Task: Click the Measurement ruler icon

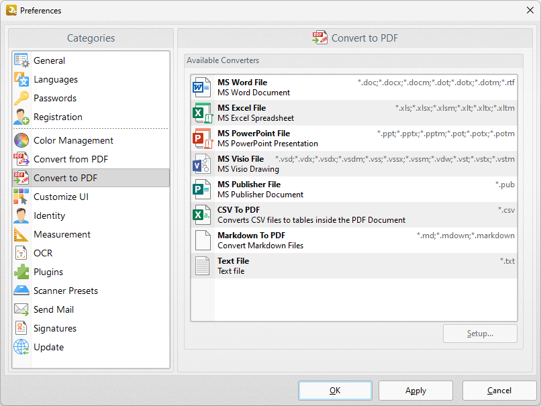Action: tap(21, 234)
